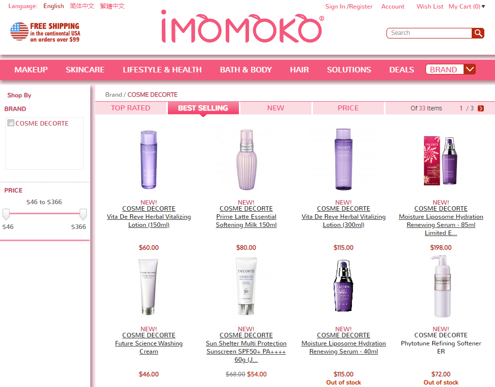
Task: Switch language to Simplified Chinese
Action: click(82, 6)
